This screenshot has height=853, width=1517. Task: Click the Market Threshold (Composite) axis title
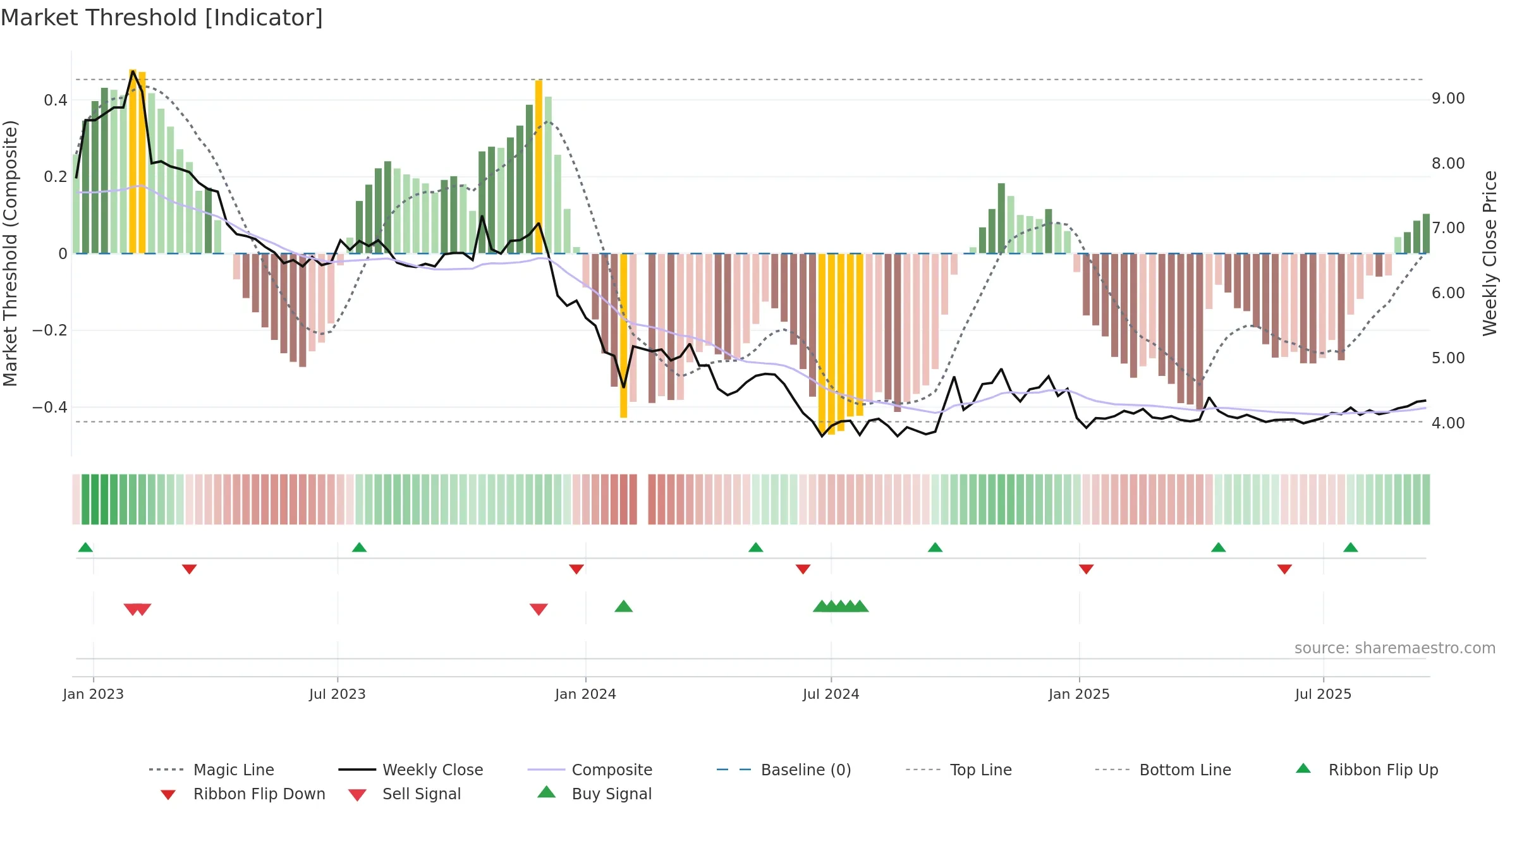point(10,253)
